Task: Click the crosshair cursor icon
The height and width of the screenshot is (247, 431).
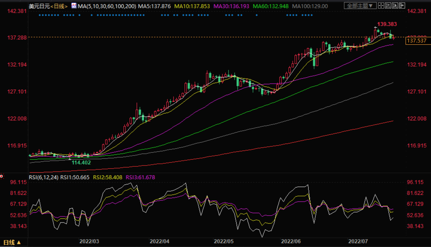Action: pos(381,6)
